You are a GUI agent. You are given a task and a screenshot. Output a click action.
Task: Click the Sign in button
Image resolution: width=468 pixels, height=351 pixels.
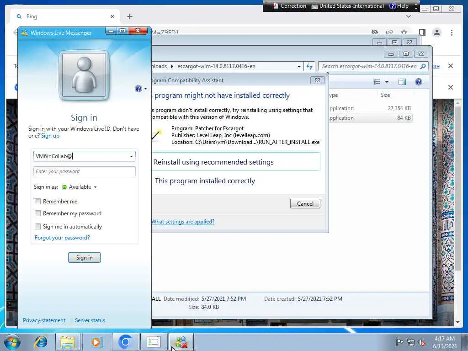[85, 258]
